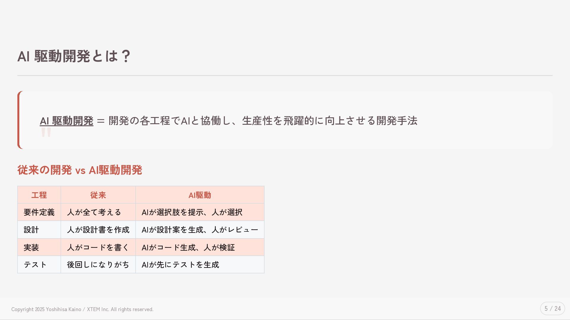Click the AI駆動 table column header
The image size is (570, 320).
[x=199, y=195]
